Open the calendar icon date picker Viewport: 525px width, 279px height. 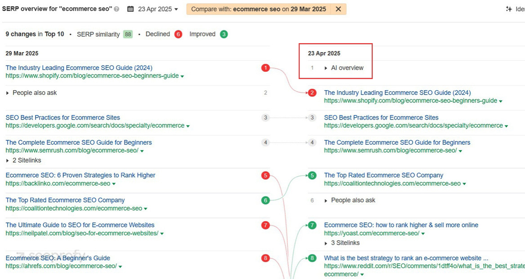click(130, 9)
